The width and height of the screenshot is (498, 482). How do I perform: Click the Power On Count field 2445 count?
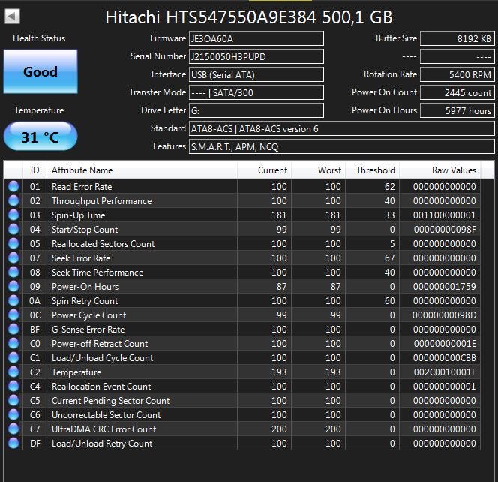(x=457, y=92)
